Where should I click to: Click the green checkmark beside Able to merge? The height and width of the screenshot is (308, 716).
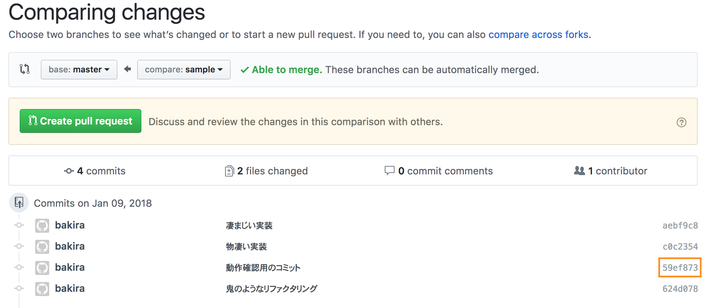click(245, 70)
